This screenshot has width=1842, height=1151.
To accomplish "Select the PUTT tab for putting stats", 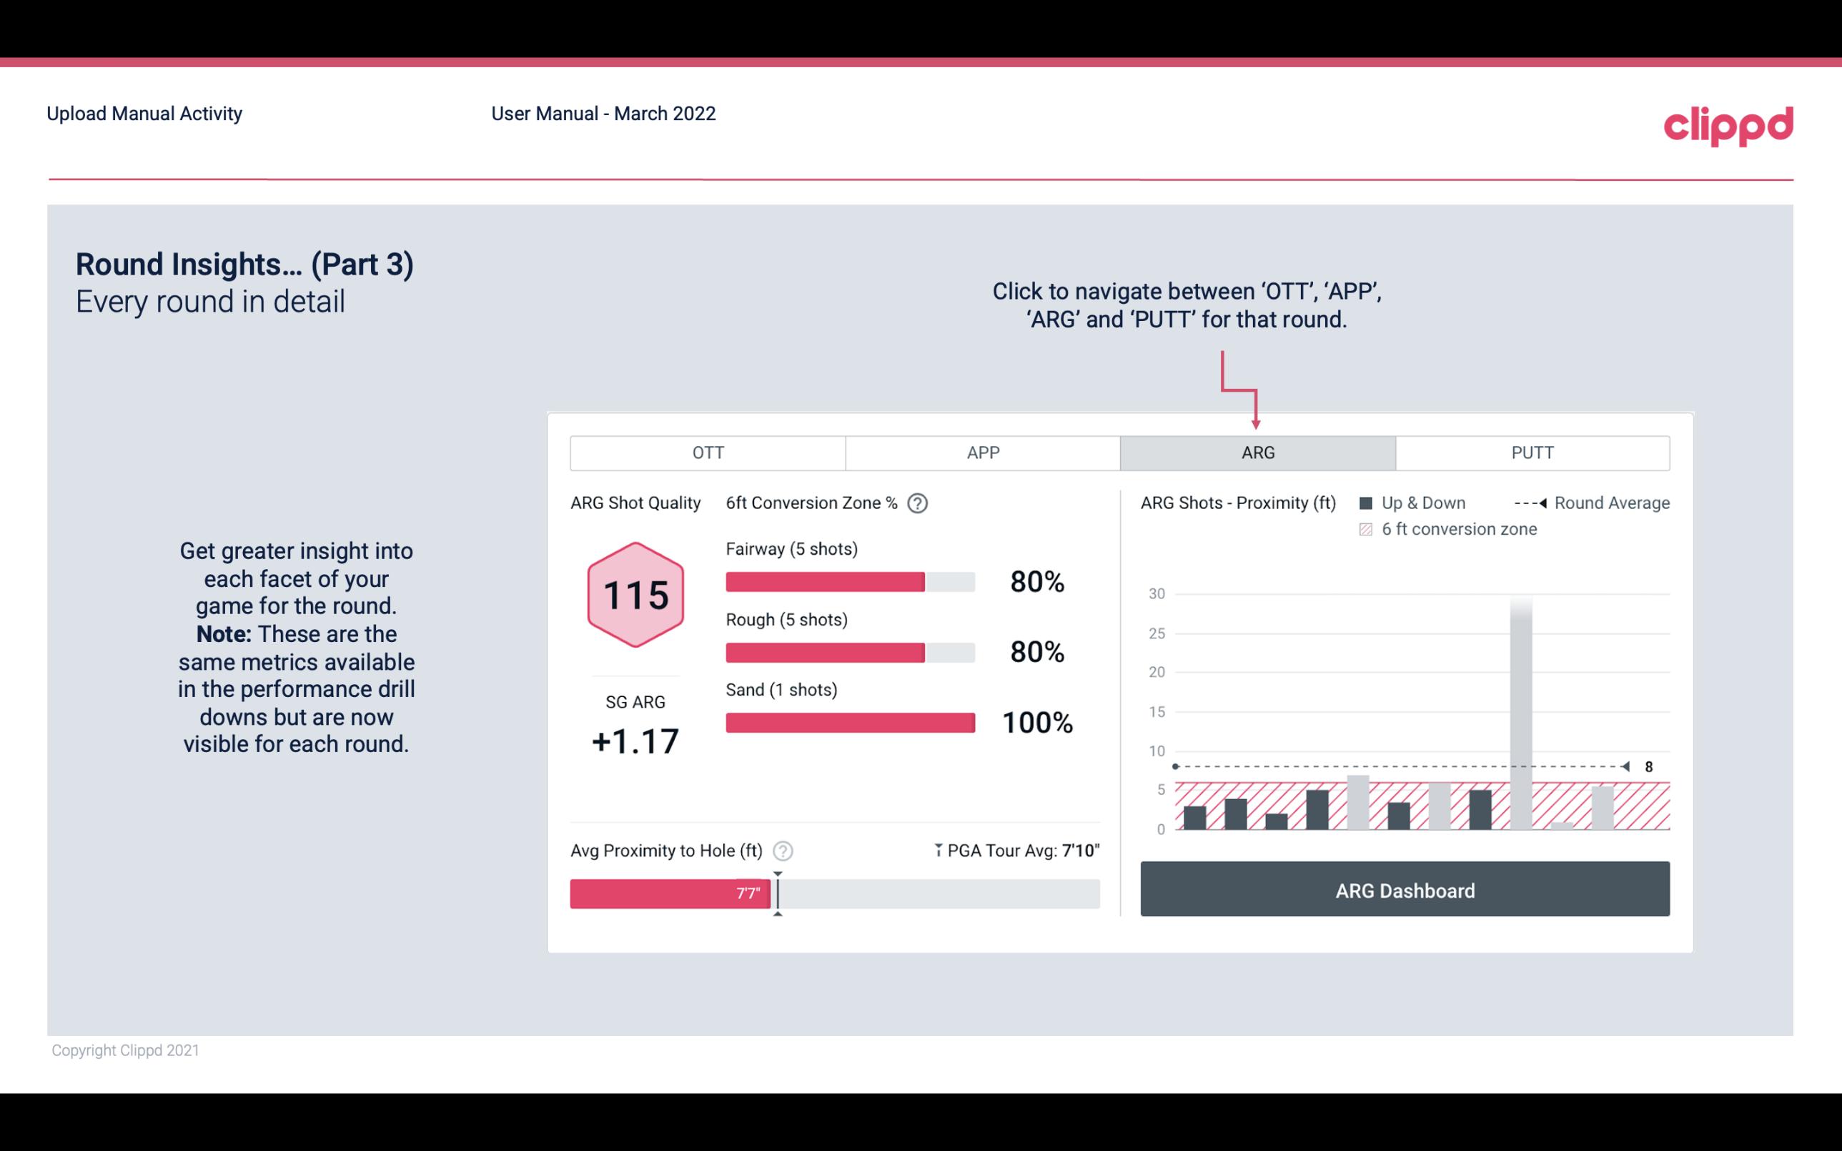I will click(1529, 452).
